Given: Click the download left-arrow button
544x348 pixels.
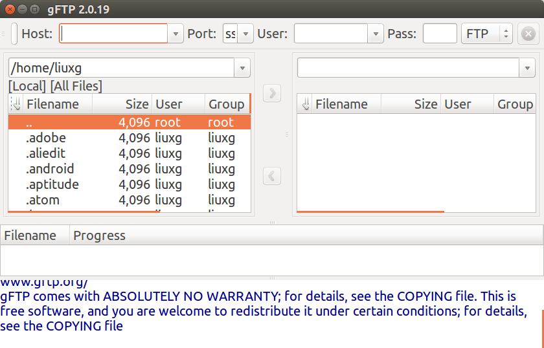Looking at the screenshot, I should 272,175.
